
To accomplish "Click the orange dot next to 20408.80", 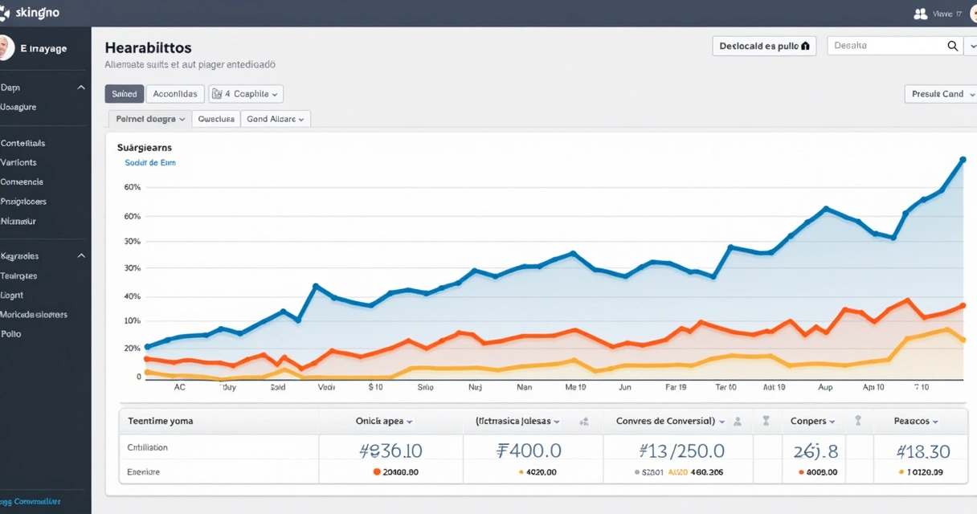I will tap(377, 472).
